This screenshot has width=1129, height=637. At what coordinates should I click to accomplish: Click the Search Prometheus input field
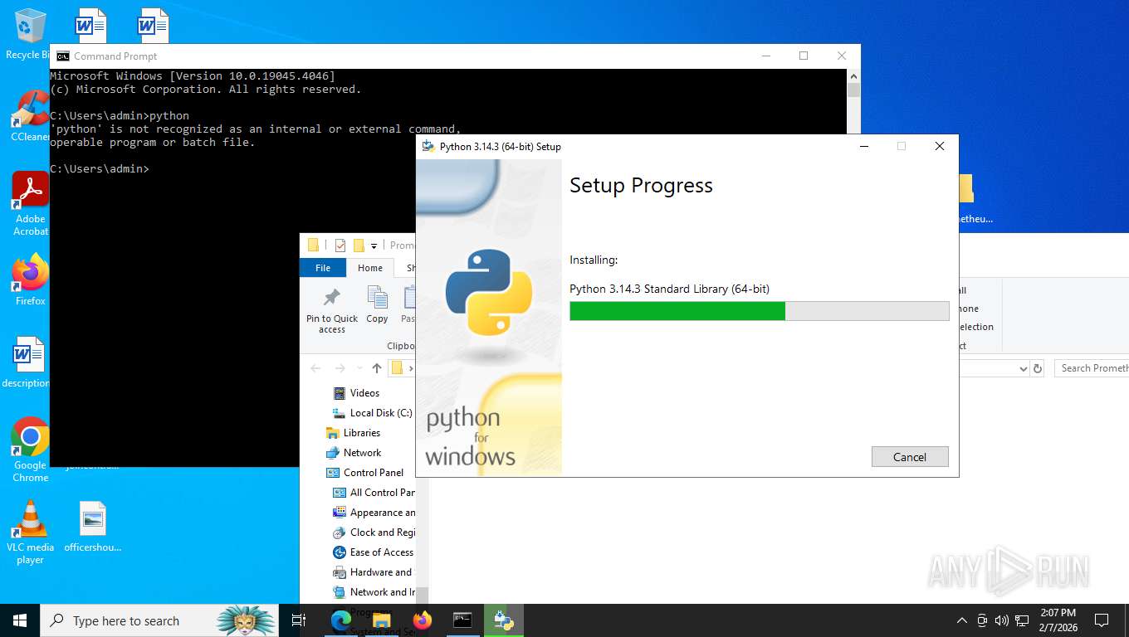point(1093,368)
